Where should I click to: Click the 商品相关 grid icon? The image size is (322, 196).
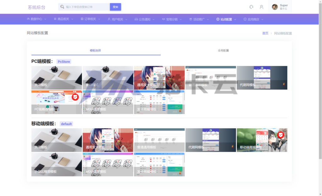(x=55, y=19)
